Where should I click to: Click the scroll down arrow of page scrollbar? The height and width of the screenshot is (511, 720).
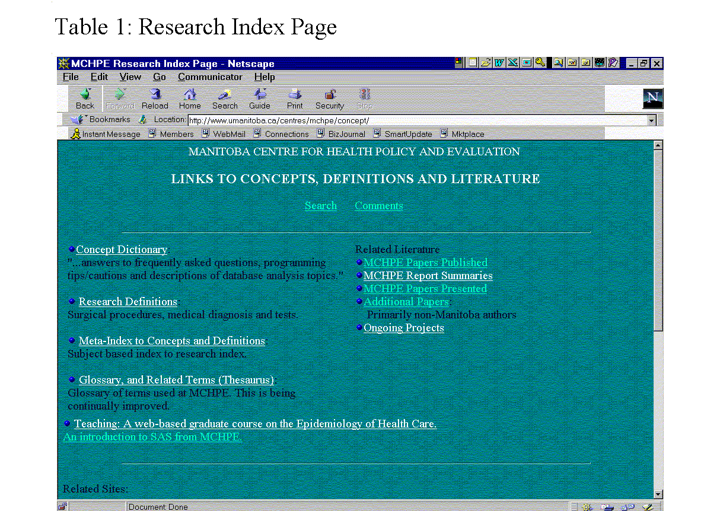click(657, 494)
